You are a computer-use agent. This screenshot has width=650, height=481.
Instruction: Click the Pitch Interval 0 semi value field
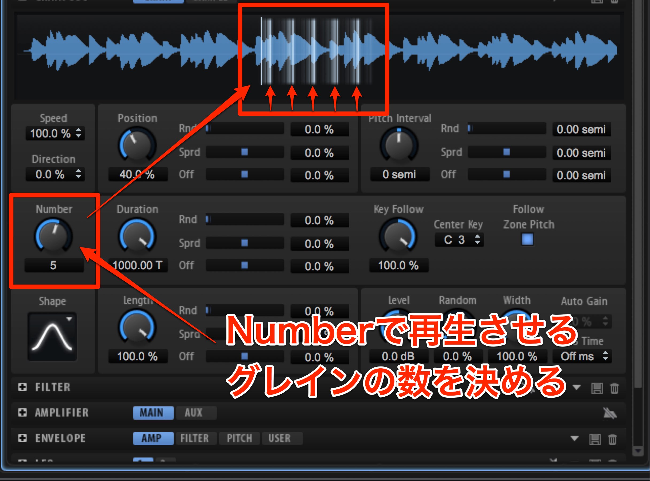(x=400, y=174)
